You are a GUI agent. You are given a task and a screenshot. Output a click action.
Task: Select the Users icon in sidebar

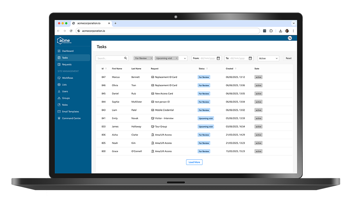click(59, 91)
